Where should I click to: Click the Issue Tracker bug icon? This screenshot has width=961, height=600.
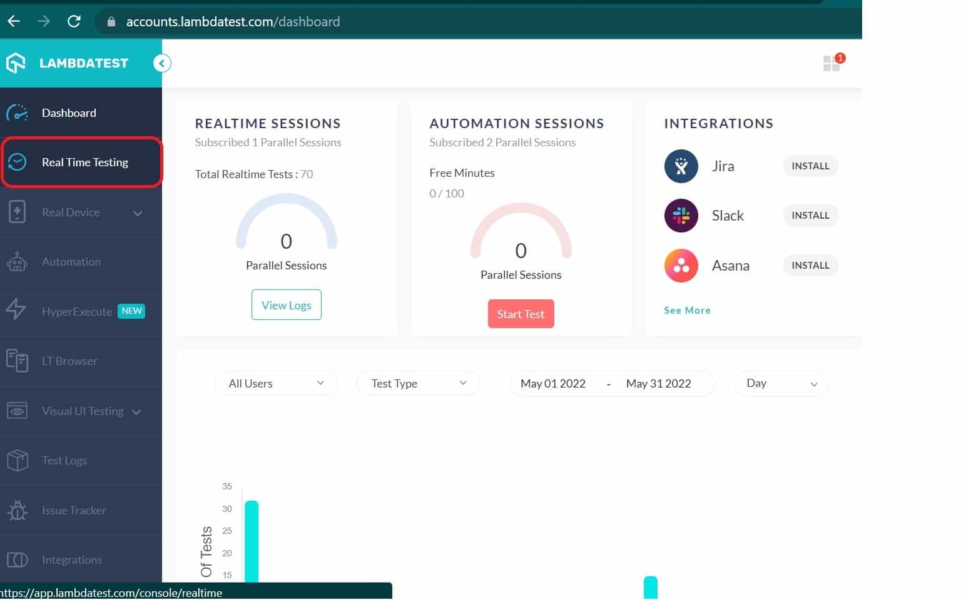tap(17, 510)
